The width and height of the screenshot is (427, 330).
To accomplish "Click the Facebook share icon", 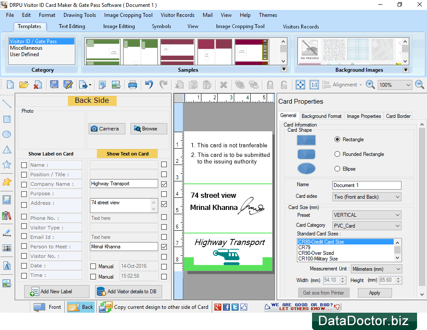I will [226, 307].
